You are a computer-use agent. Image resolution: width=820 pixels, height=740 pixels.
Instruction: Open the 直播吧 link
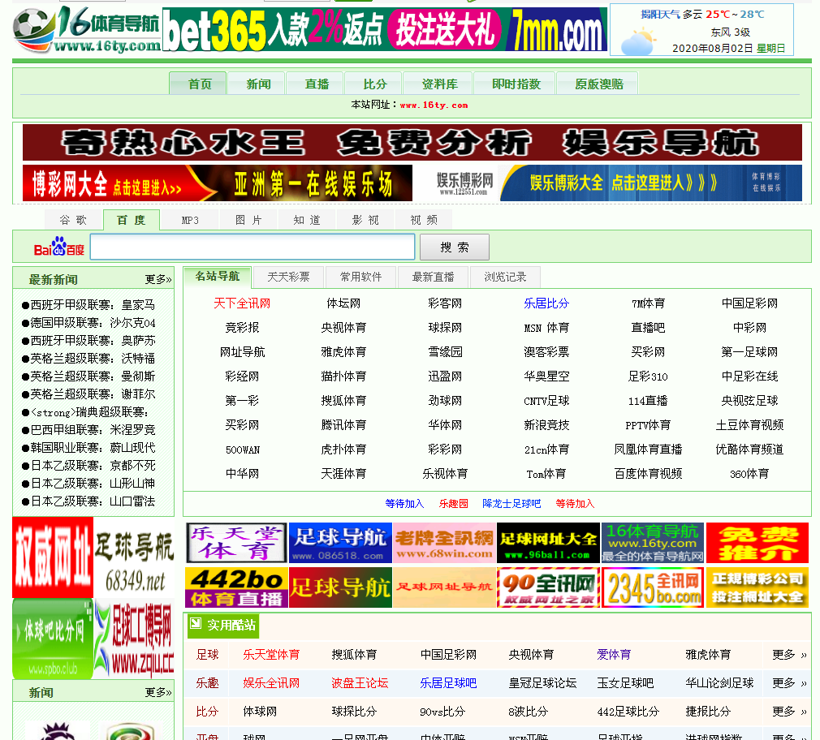coord(648,328)
